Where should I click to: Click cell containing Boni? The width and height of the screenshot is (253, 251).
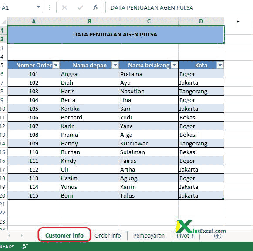click(x=90, y=196)
